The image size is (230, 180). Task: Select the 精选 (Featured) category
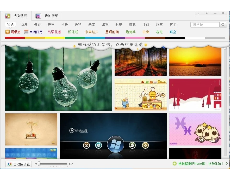10,24
